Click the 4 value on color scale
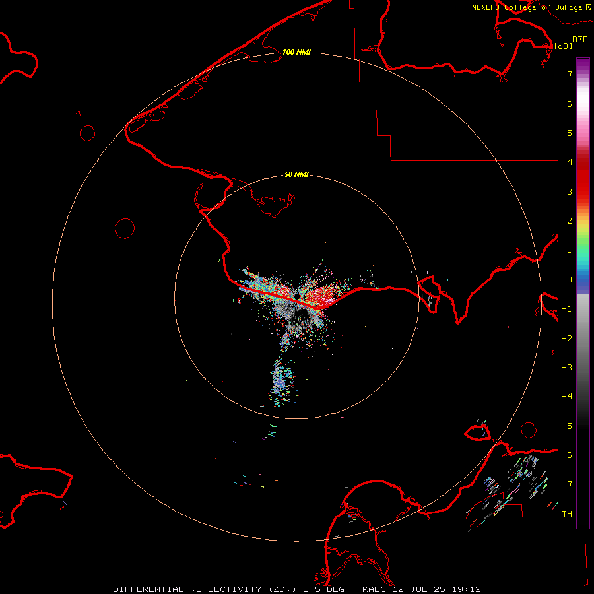This screenshot has width=594, height=594. (570, 162)
